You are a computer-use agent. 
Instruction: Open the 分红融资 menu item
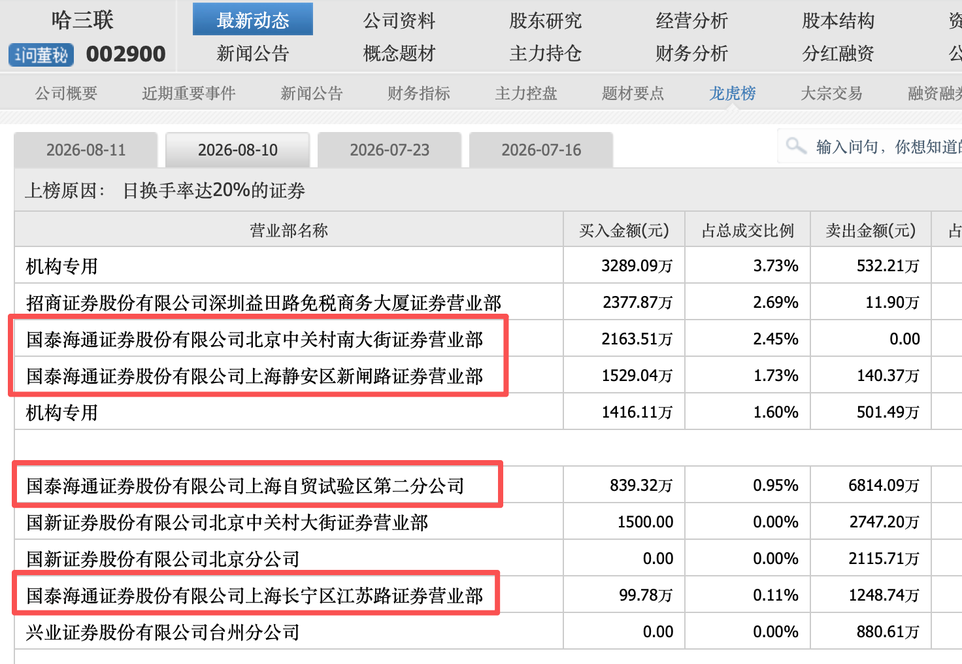coord(838,53)
